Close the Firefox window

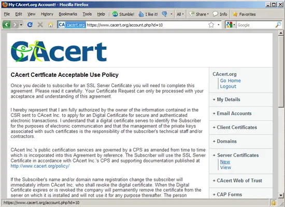pyautogui.click(x=280, y=5)
